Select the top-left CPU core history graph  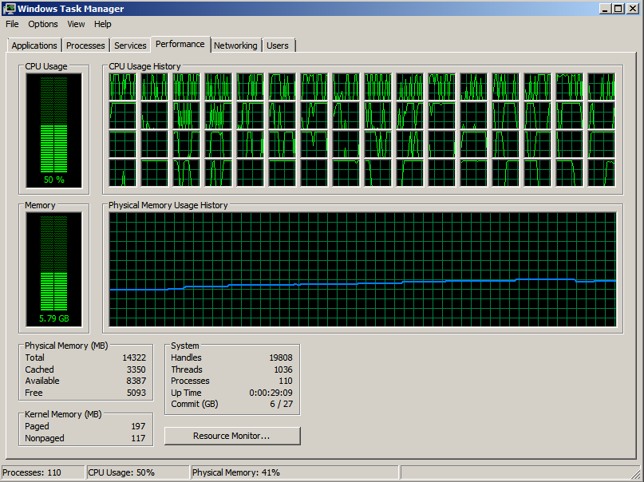[122, 87]
